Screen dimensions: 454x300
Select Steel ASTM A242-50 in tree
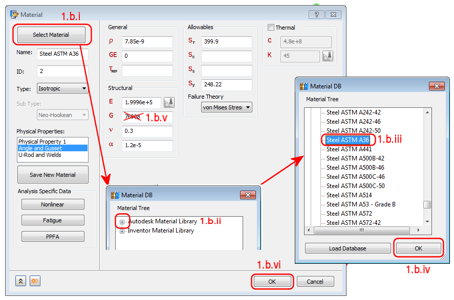click(354, 131)
